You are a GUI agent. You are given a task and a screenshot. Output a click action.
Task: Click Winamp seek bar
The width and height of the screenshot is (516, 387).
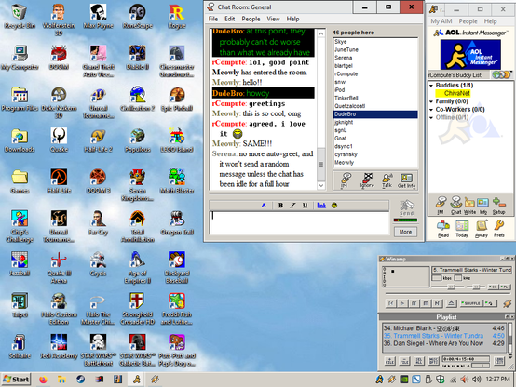click(447, 293)
